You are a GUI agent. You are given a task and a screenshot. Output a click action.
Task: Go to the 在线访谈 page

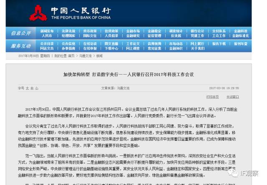90,44
